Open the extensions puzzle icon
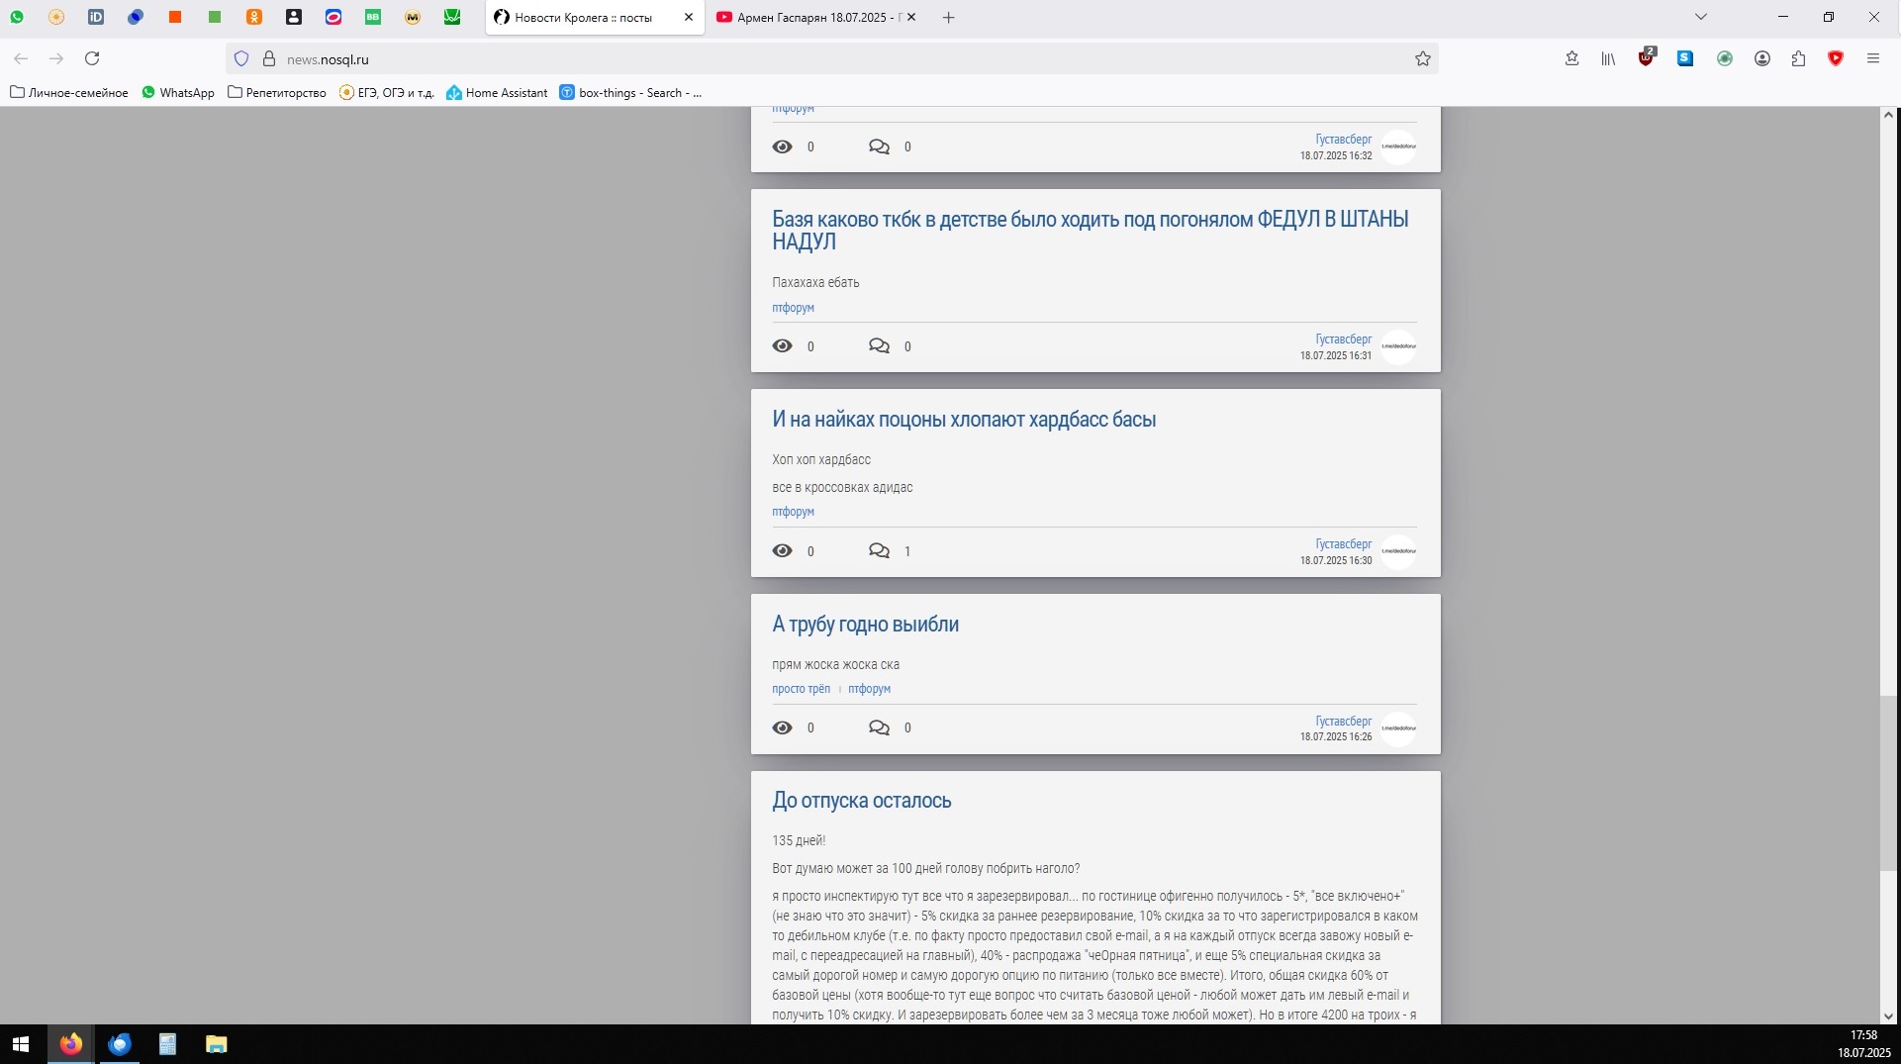Screen dimensions: 1901x1064 1798,59
